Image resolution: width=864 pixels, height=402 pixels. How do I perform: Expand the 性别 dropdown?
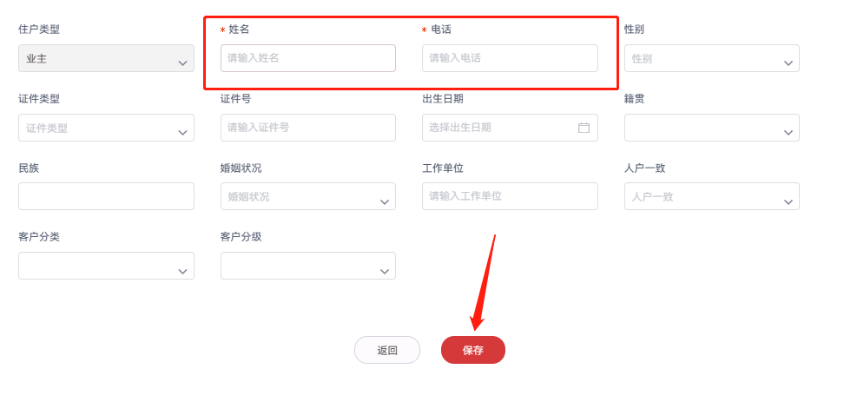711,58
